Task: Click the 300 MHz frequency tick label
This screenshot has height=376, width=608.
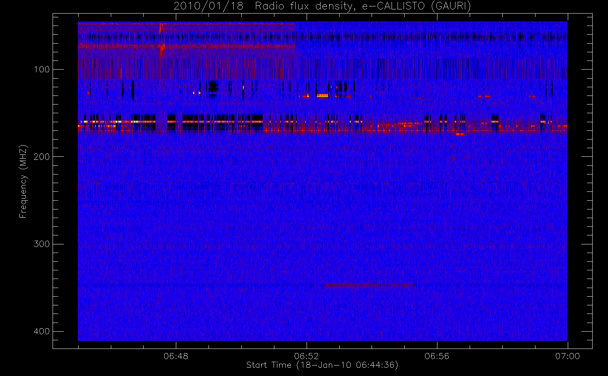Action: 41,244
